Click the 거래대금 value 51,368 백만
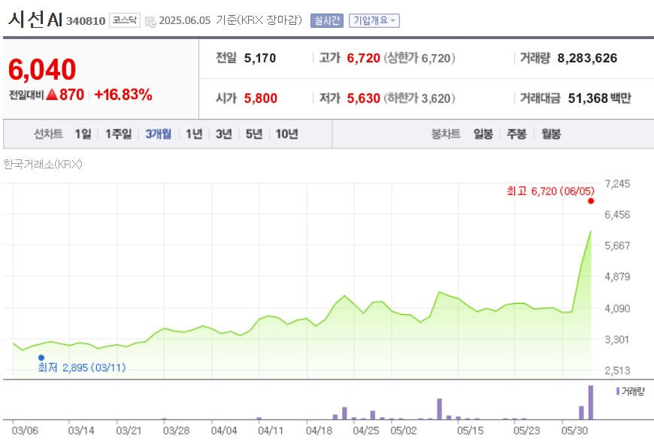654x448 pixels. (x=599, y=98)
